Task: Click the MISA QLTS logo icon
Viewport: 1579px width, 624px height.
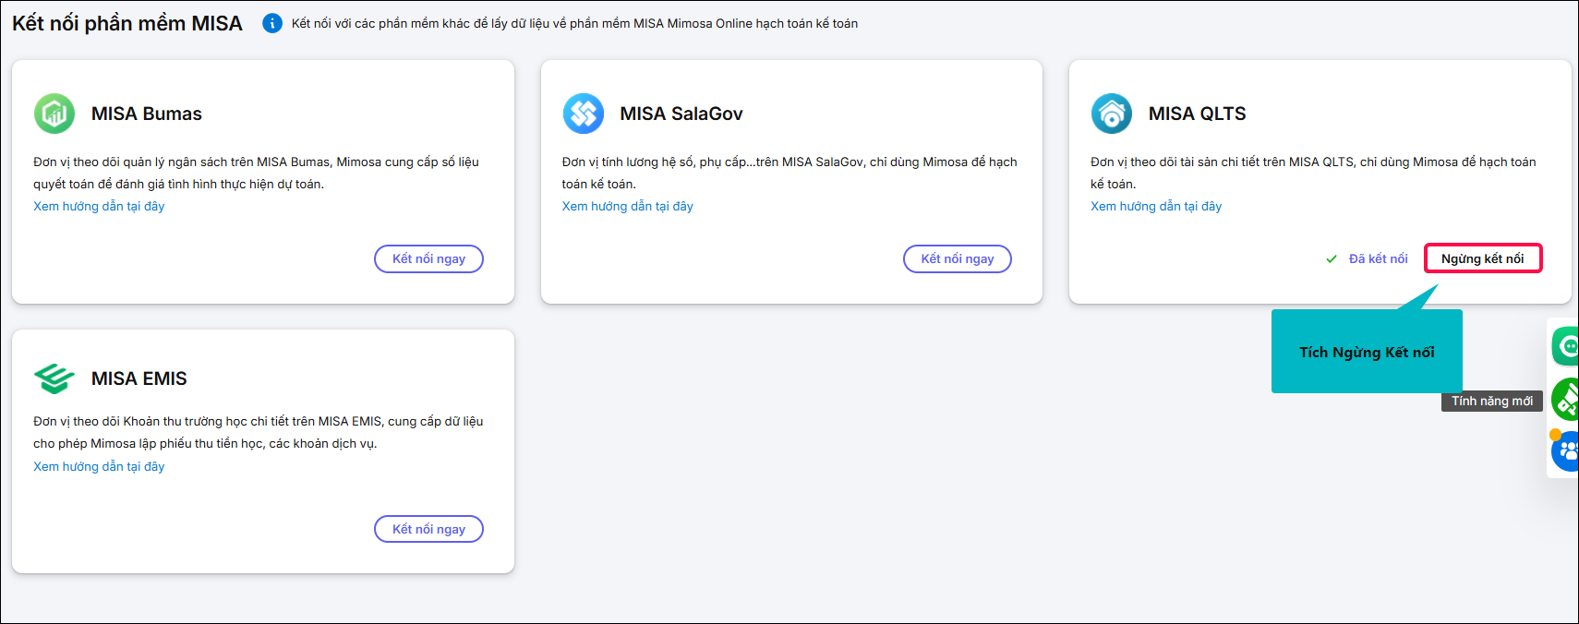Action: point(1112,114)
